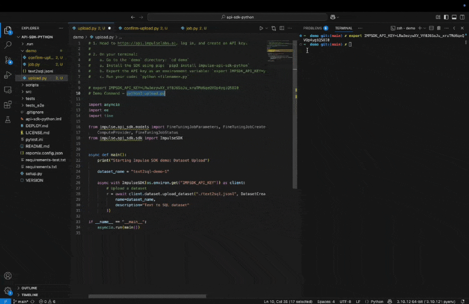
Task: Expand the .run folder
Action: point(29,44)
